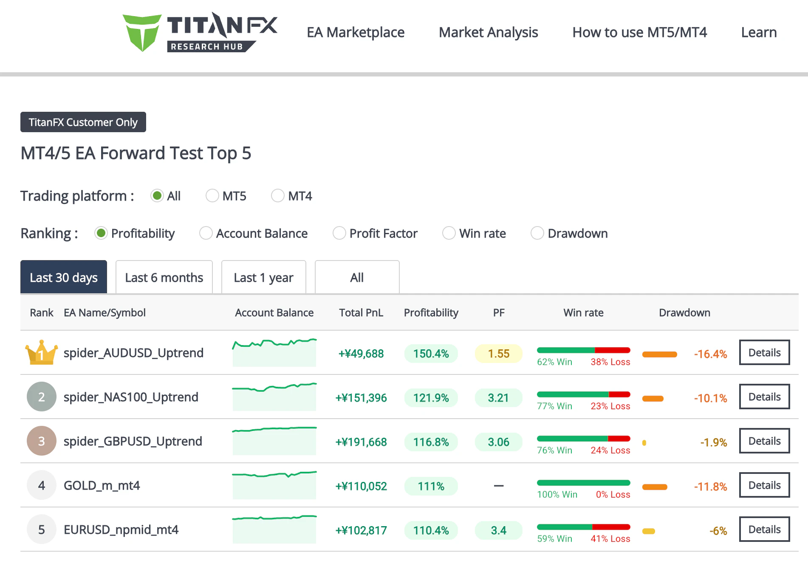
Task: Select the MT4 trading platform radio
Action: click(x=278, y=196)
